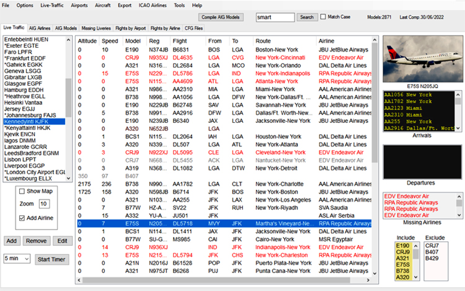
Task: Click the airport list scroll down arrow
Action: click(68, 178)
